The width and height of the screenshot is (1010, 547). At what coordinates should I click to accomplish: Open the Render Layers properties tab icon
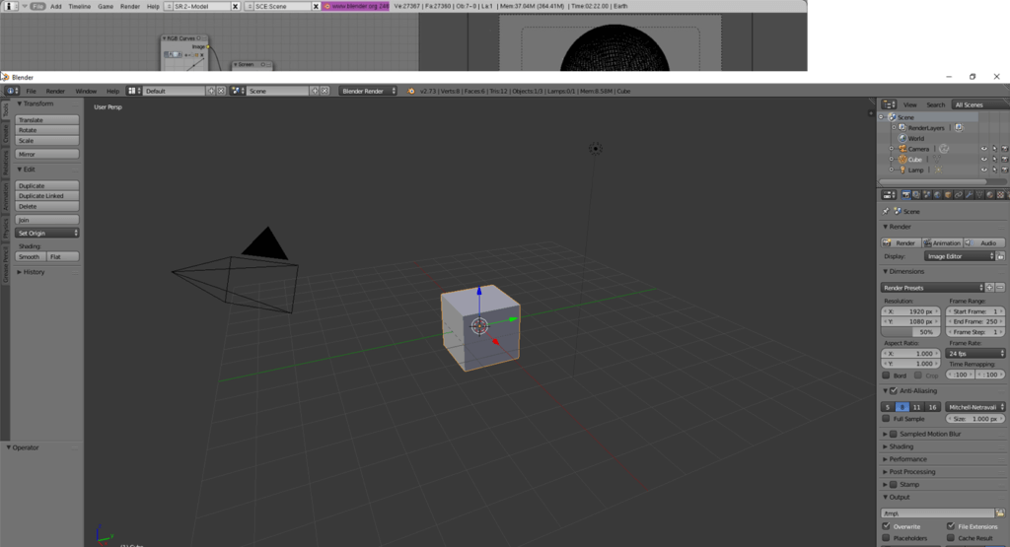point(916,195)
